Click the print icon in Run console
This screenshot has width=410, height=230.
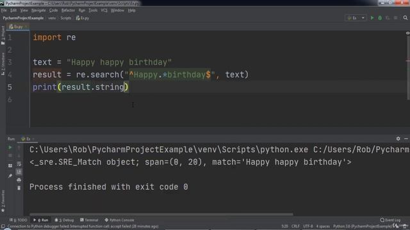(x=19, y=180)
